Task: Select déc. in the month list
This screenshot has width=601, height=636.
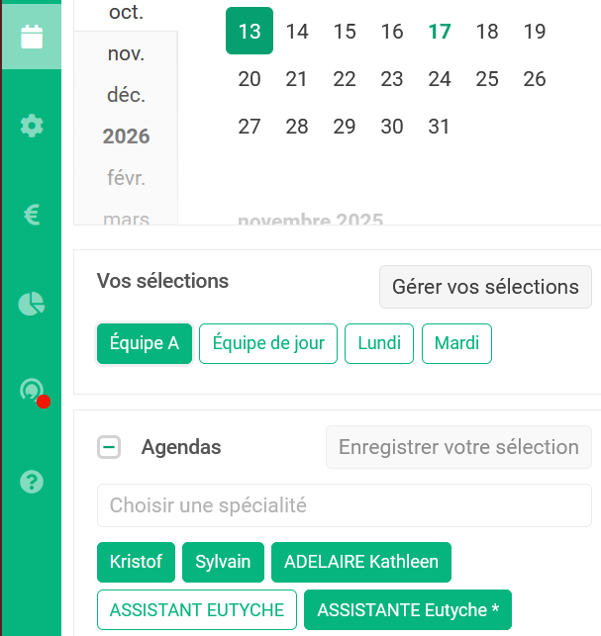Action: pos(126,95)
